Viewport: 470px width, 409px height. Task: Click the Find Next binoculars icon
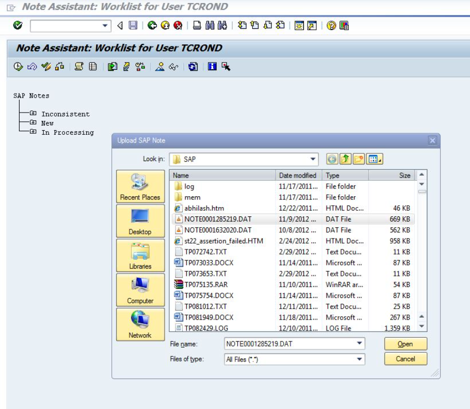coord(222,25)
